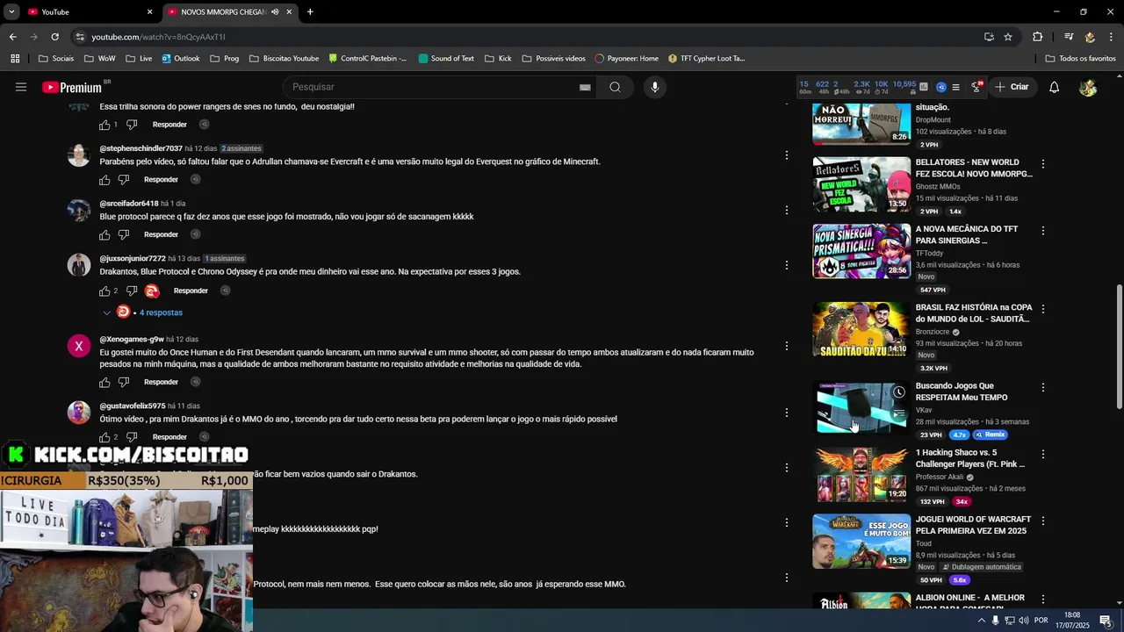Open Todos os favoritos folder

pos(1080,59)
